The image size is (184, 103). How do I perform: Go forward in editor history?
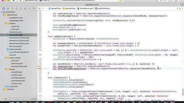coord(46,9)
